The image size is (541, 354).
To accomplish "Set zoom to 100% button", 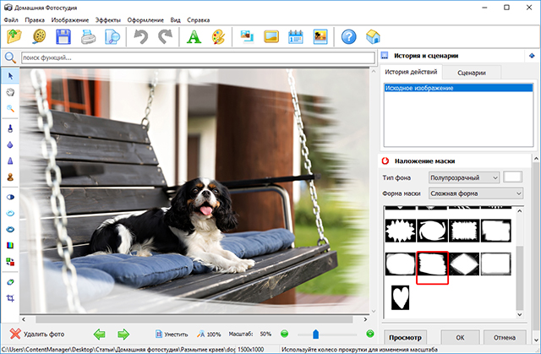I will [x=209, y=334].
